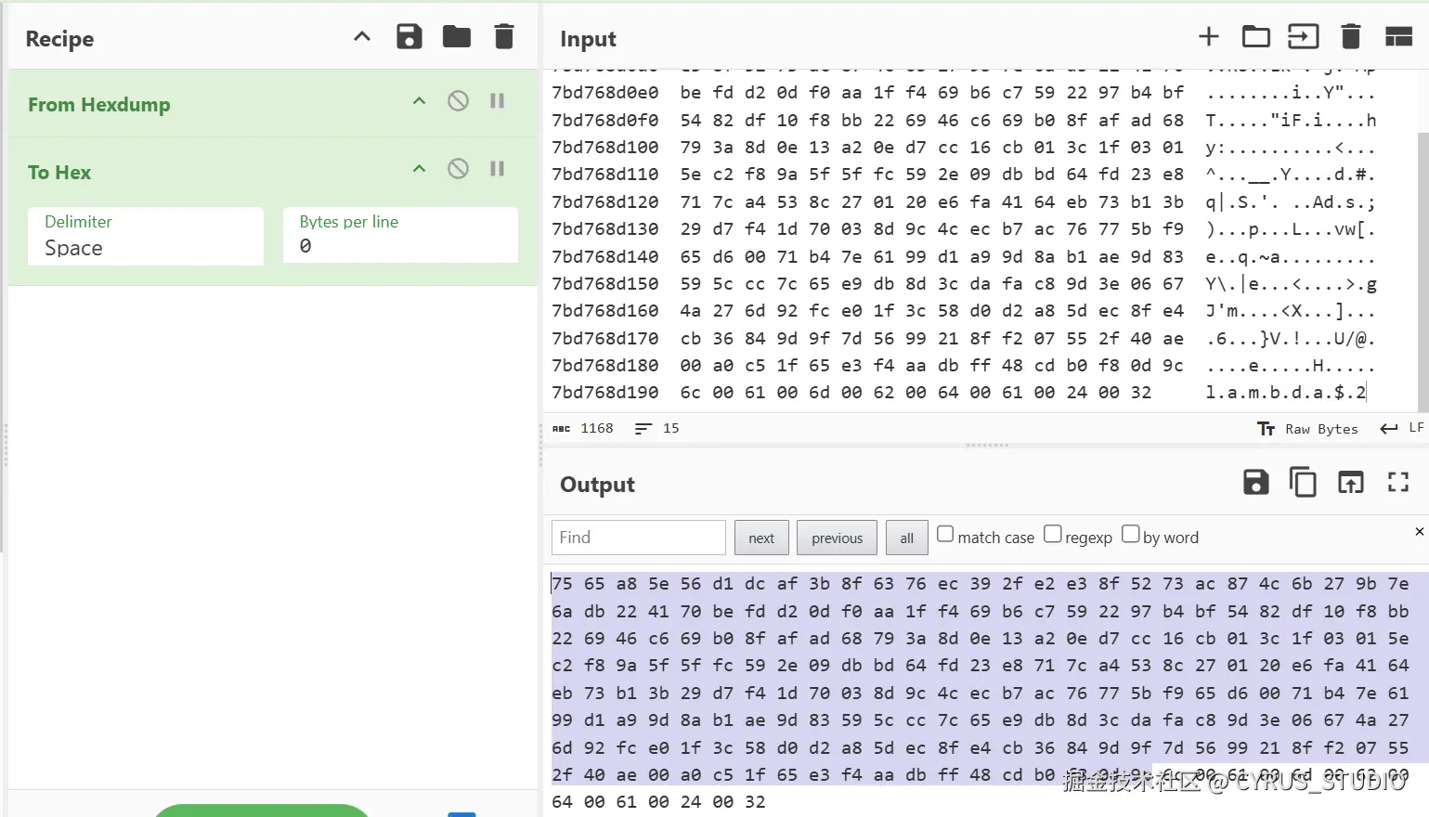Click the To Hex operation title

click(59, 173)
